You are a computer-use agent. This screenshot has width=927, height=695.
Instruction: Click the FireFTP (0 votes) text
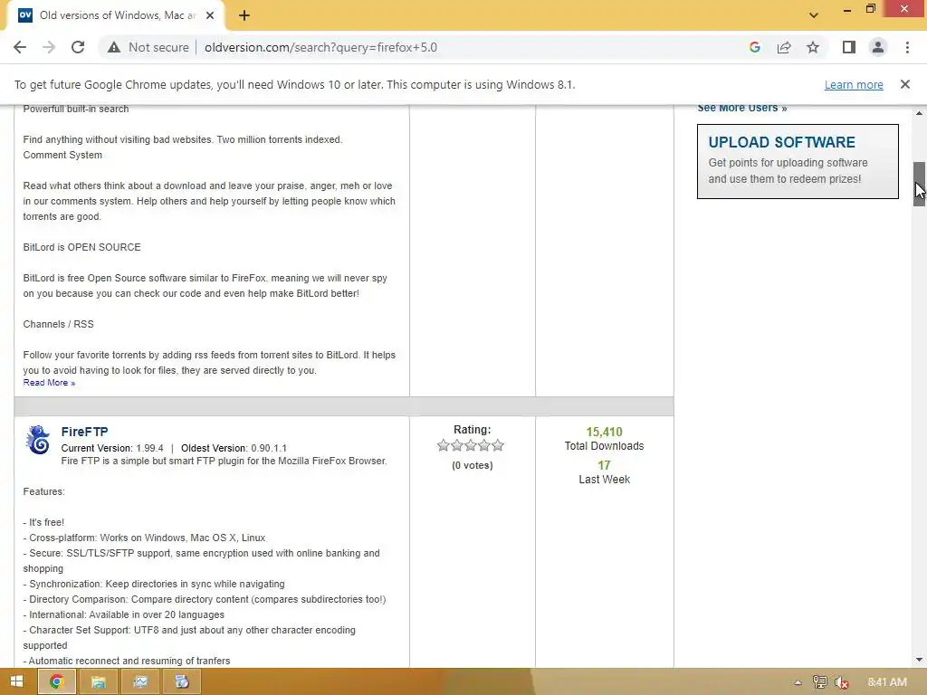click(x=472, y=465)
